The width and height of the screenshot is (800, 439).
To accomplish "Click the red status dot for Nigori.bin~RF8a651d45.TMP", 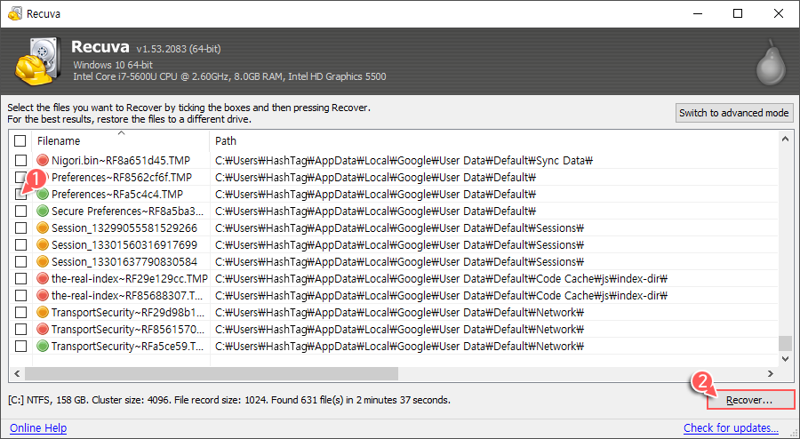I will coord(43,161).
